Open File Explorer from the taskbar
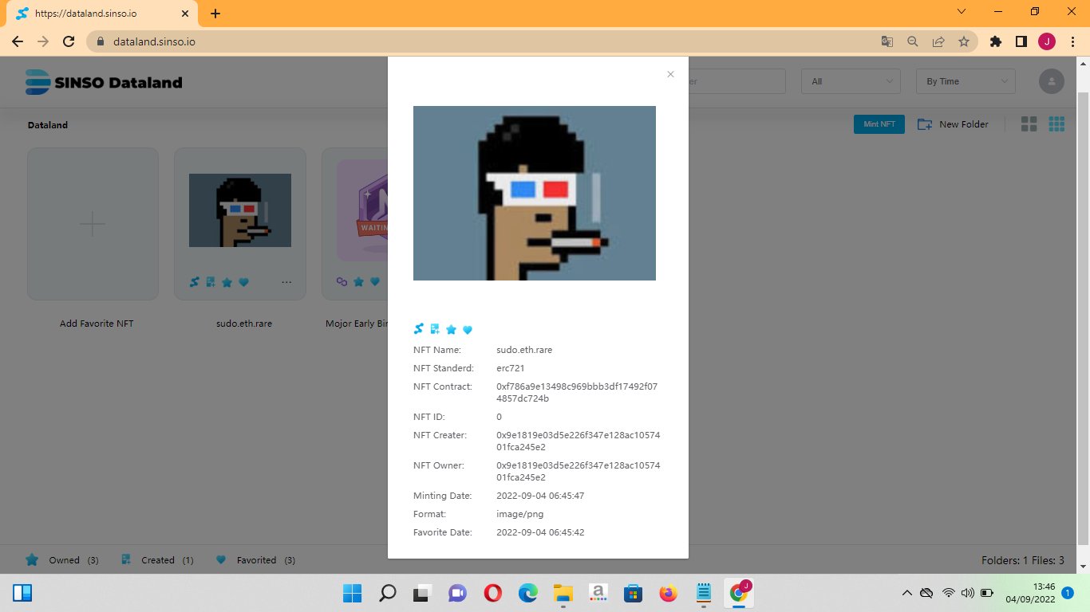 coord(563,593)
